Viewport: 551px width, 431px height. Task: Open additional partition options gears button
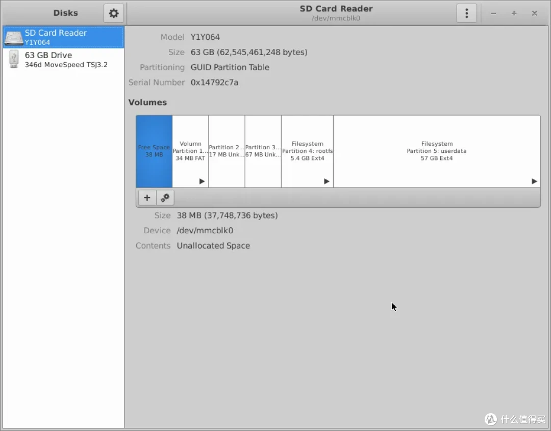pyautogui.click(x=165, y=198)
